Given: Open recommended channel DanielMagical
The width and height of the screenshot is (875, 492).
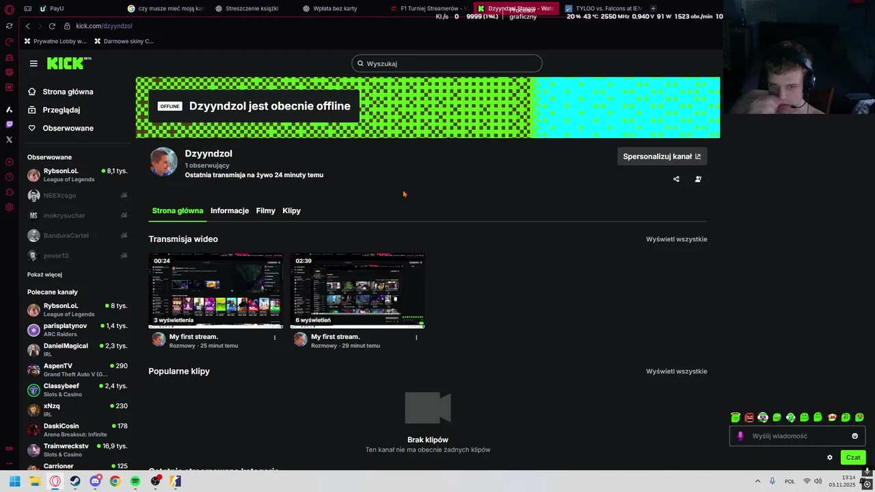Looking at the screenshot, I should [77, 350].
